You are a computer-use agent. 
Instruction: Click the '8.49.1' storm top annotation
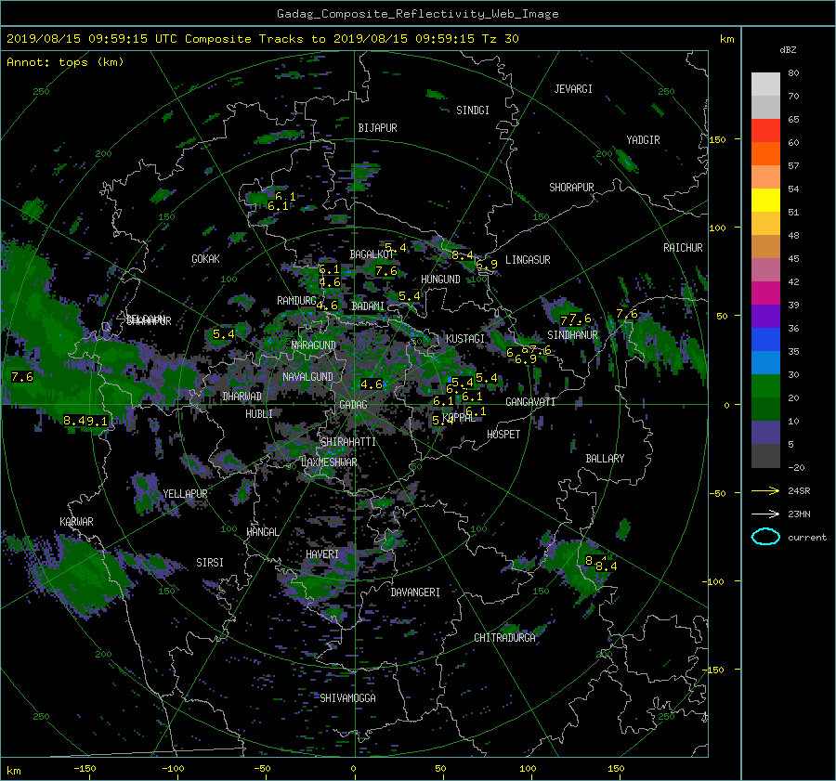[x=85, y=421]
